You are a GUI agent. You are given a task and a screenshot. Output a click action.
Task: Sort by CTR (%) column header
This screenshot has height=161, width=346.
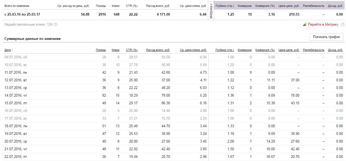[132, 50]
